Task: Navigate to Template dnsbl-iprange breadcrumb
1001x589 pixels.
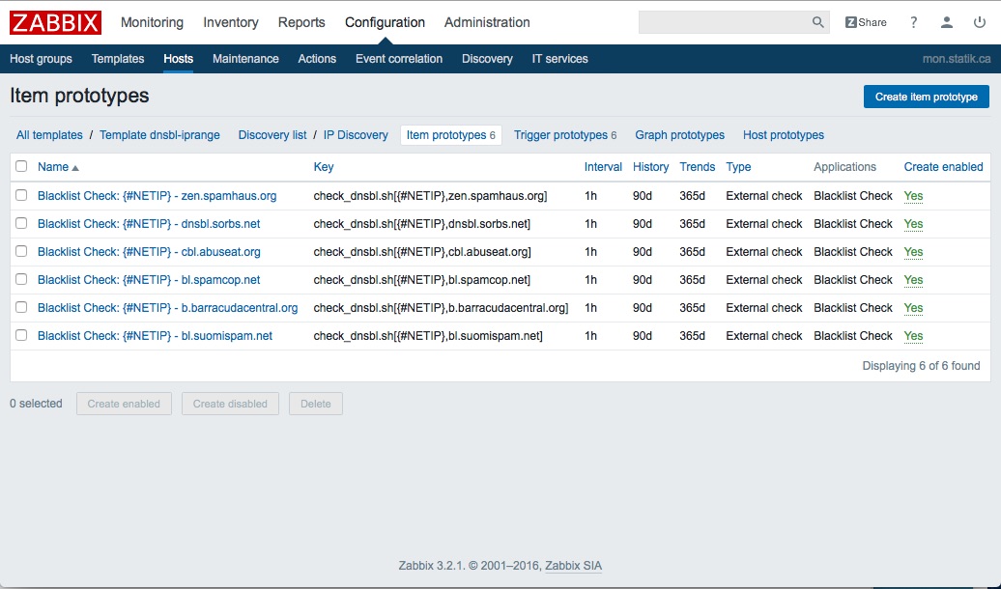Action: [159, 135]
